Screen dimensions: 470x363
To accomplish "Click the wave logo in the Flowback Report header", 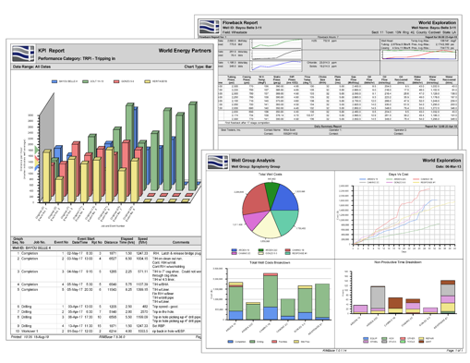I will point(210,27).
